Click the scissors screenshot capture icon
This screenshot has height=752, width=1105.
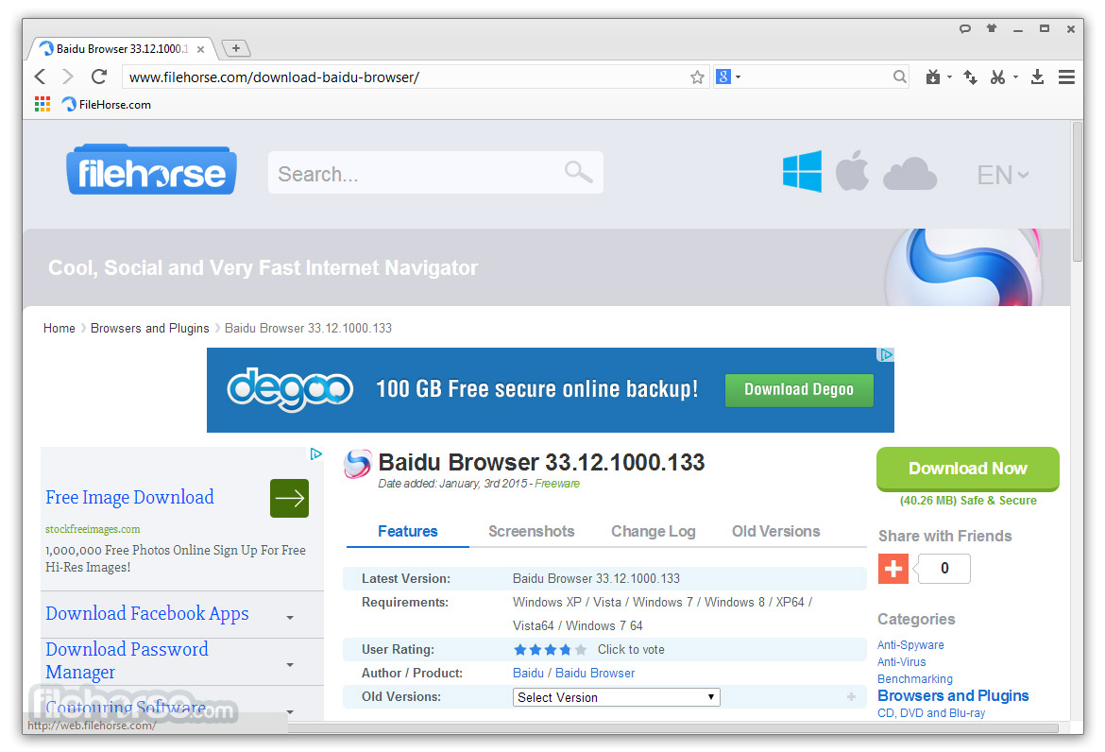coord(997,77)
